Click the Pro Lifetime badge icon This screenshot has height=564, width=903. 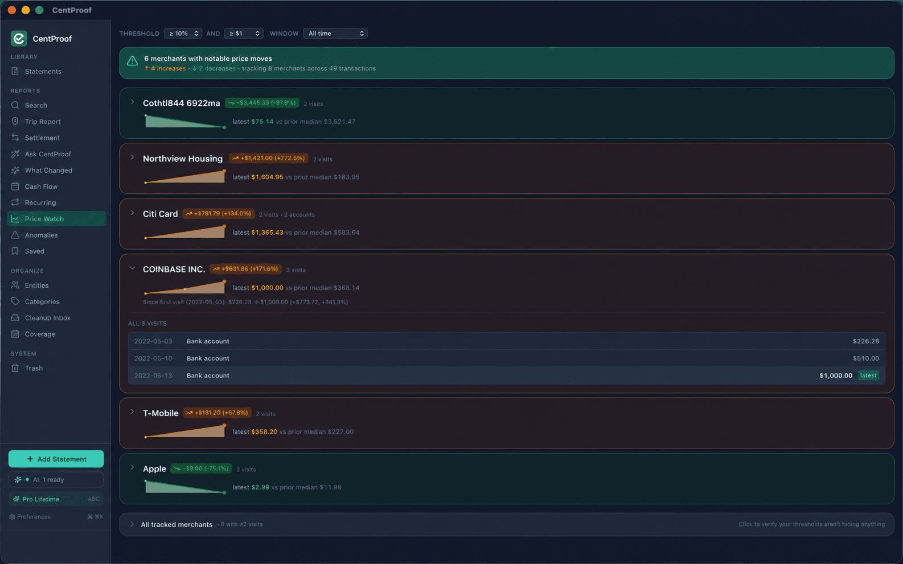pyautogui.click(x=16, y=499)
